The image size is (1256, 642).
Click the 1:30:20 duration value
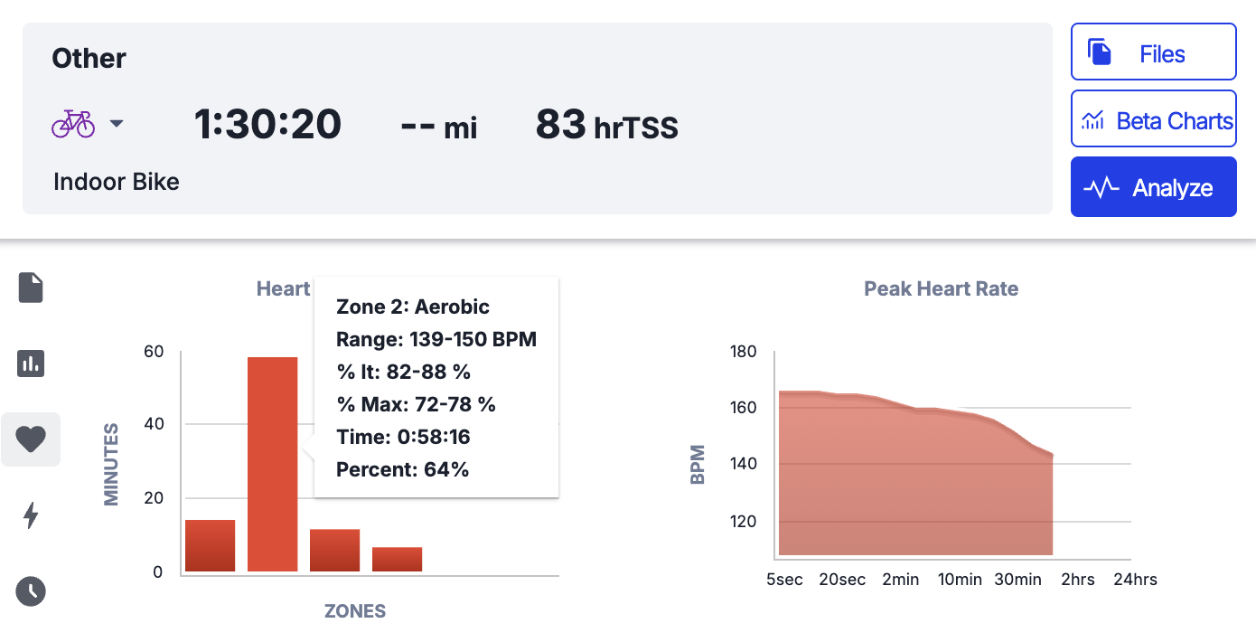coord(267,125)
